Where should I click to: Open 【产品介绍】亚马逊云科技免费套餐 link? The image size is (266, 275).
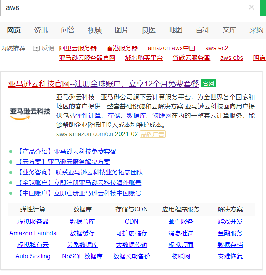pos(66,151)
